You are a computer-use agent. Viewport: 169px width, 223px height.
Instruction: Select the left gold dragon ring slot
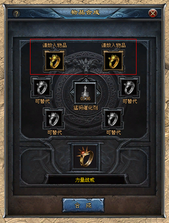click(54, 61)
